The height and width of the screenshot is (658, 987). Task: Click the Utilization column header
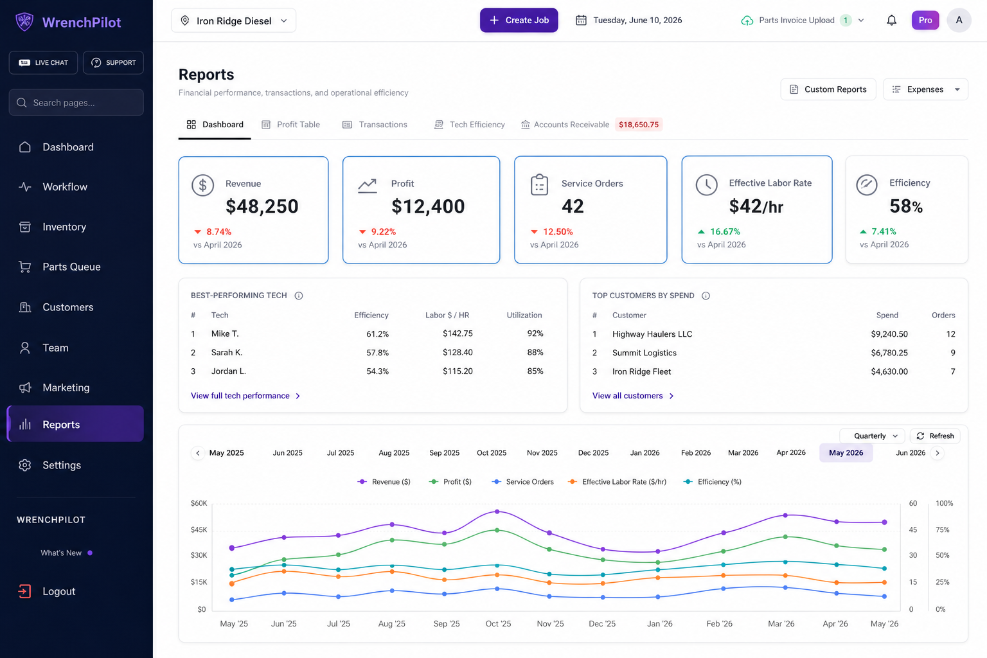point(524,316)
